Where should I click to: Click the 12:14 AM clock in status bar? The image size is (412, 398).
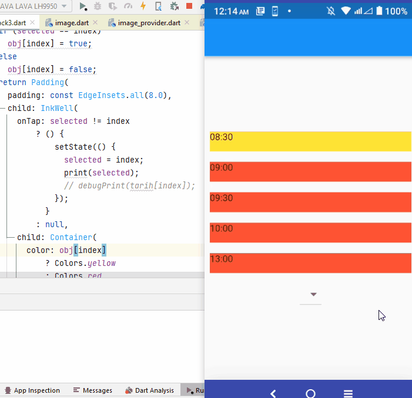(231, 11)
